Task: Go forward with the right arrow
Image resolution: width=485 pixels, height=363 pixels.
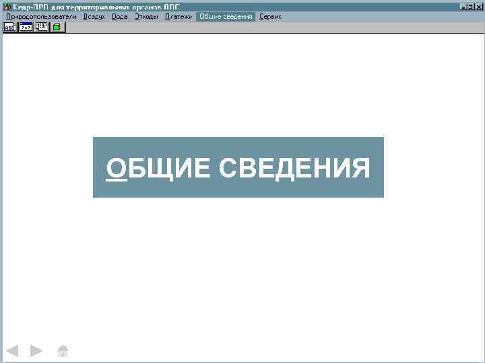Action: [x=36, y=351]
